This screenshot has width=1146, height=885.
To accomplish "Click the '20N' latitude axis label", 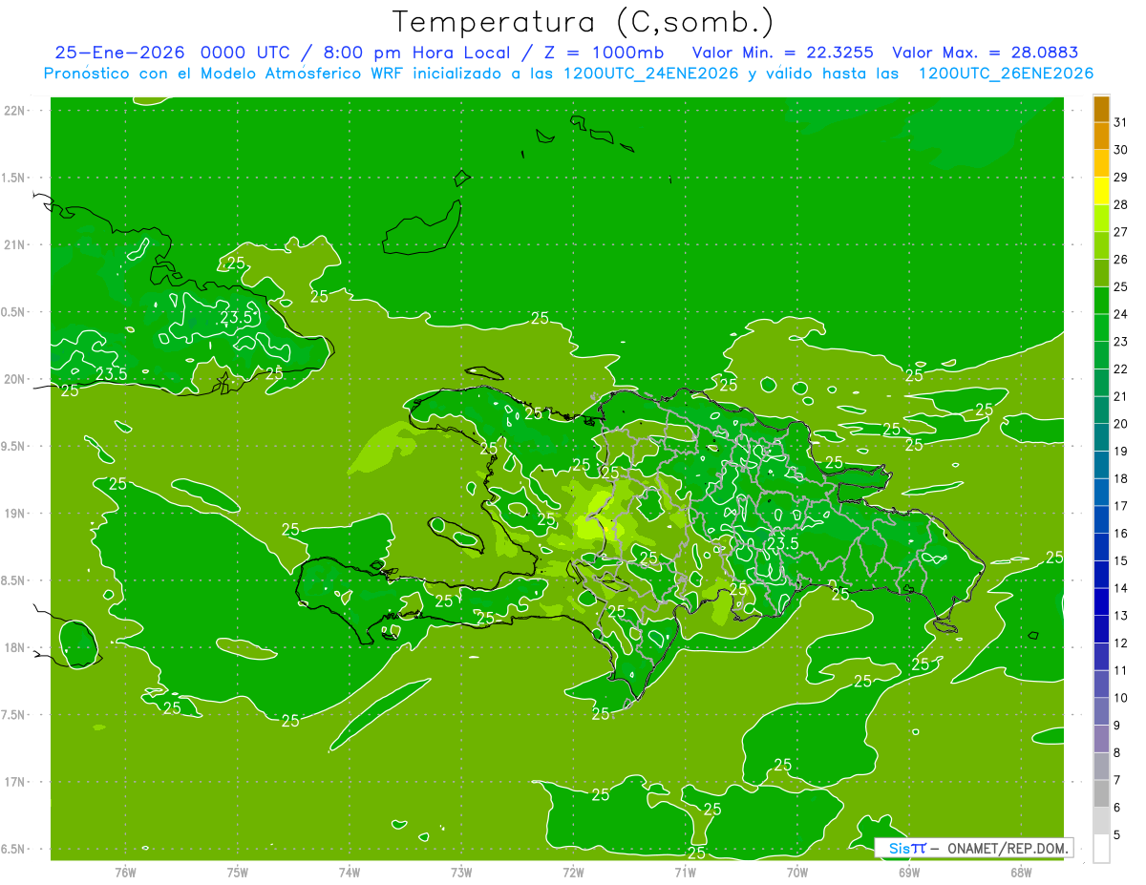I will click(x=15, y=379).
